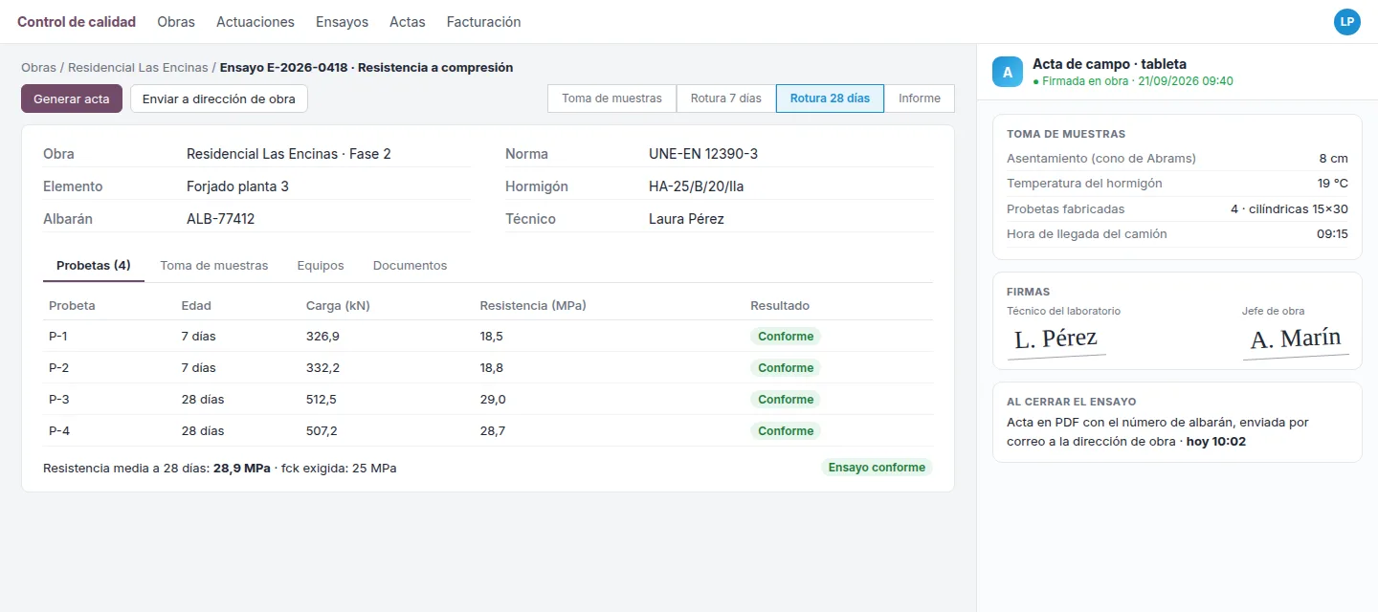Click Enviar a dirección de obra
Viewport: 1378px width, 612px height.
pos(219,98)
